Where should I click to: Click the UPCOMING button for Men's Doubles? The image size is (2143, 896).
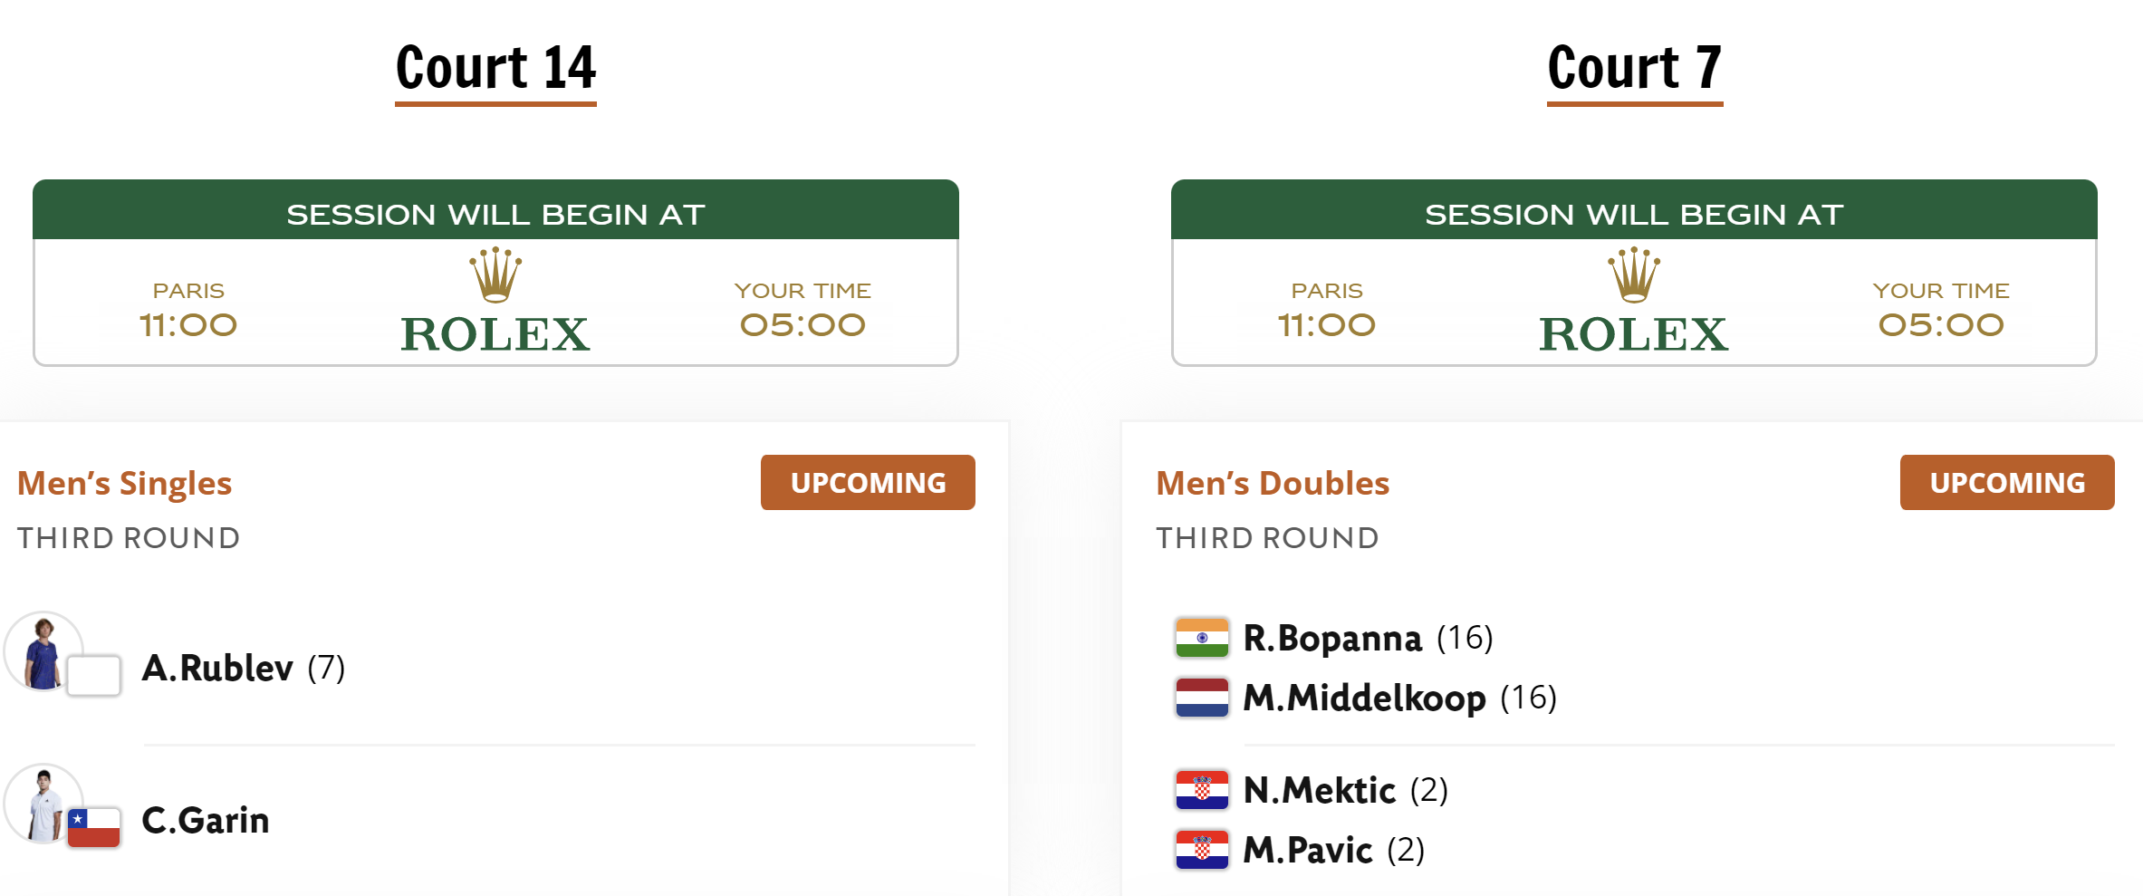[2007, 482]
